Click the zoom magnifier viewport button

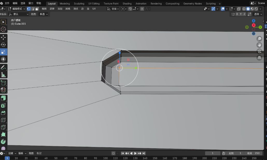[x=259, y=39]
